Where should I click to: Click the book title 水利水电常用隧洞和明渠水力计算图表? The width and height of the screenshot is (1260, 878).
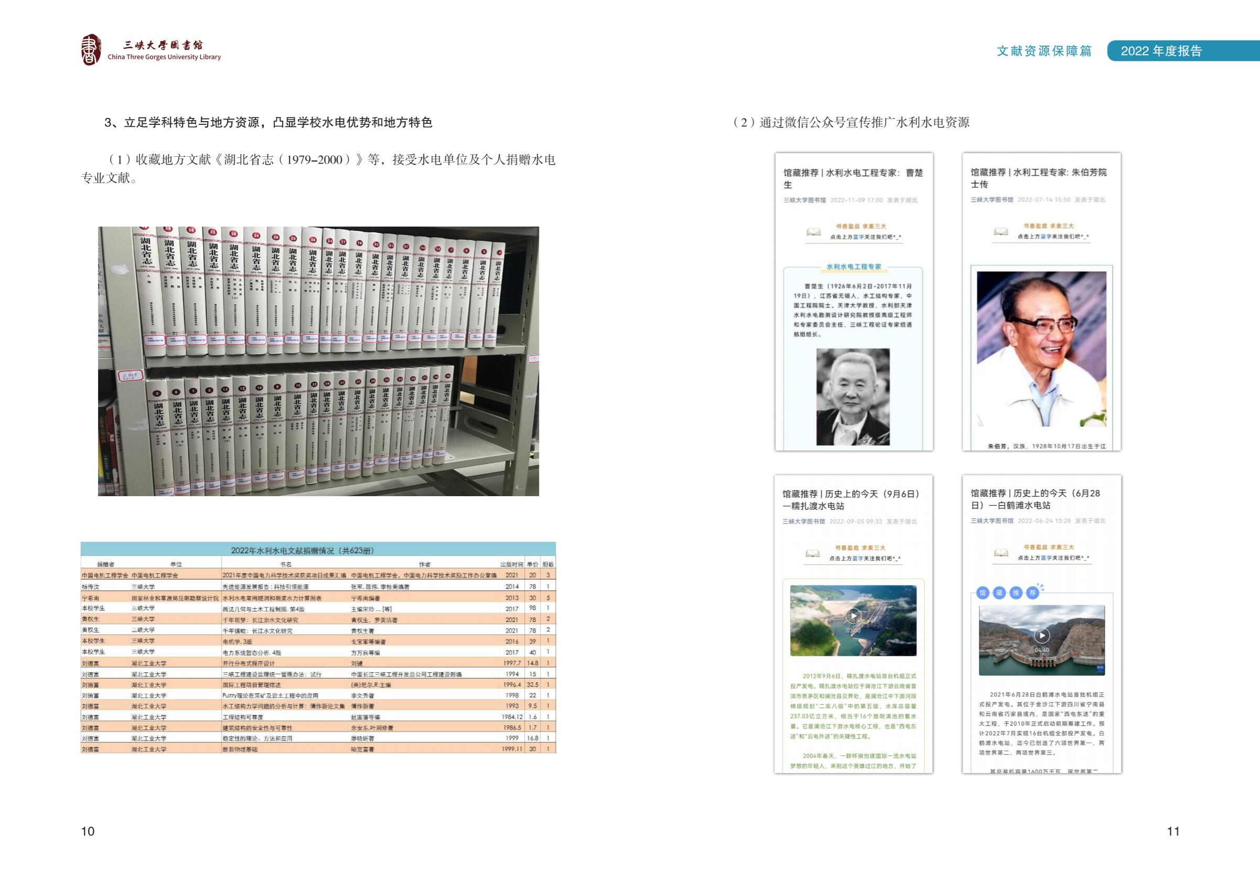click(x=272, y=598)
